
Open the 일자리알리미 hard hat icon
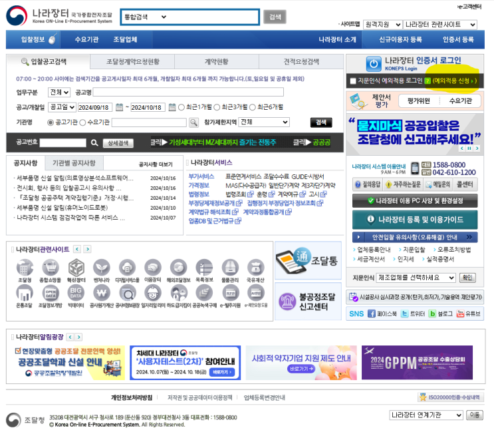pos(153,293)
